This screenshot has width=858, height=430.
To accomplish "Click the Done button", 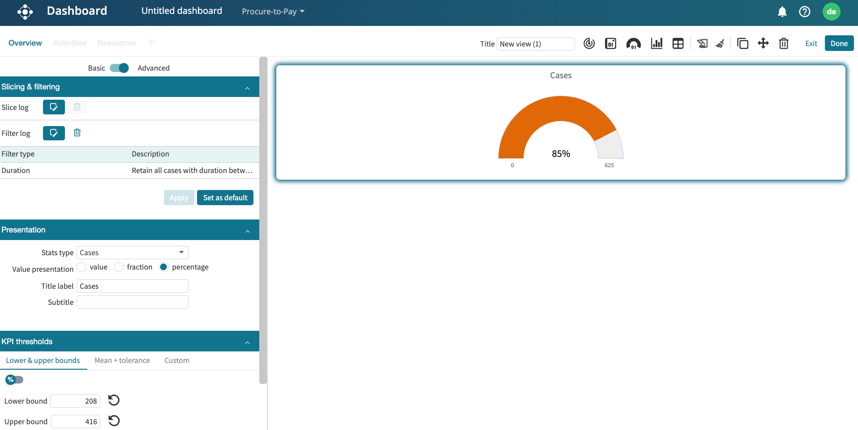I will click(839, 43).
